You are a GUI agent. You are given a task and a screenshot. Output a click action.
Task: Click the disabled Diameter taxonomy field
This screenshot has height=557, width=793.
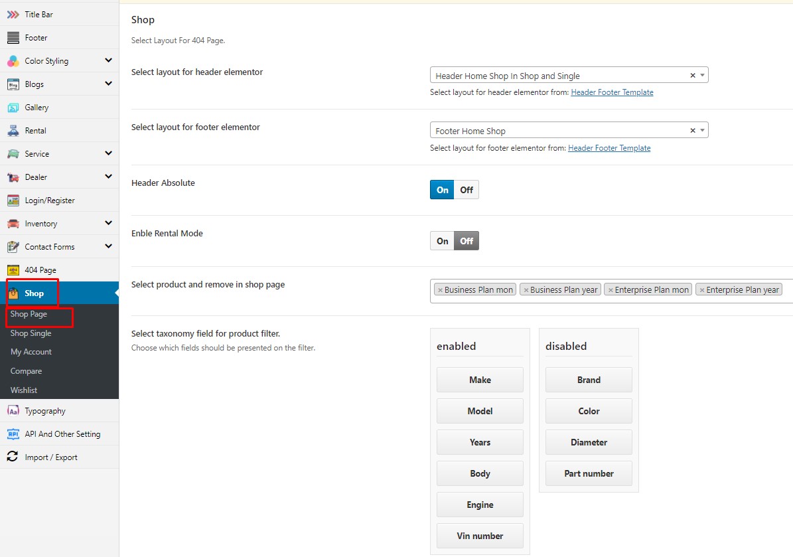pyautogui.click(x=589, y=442)
